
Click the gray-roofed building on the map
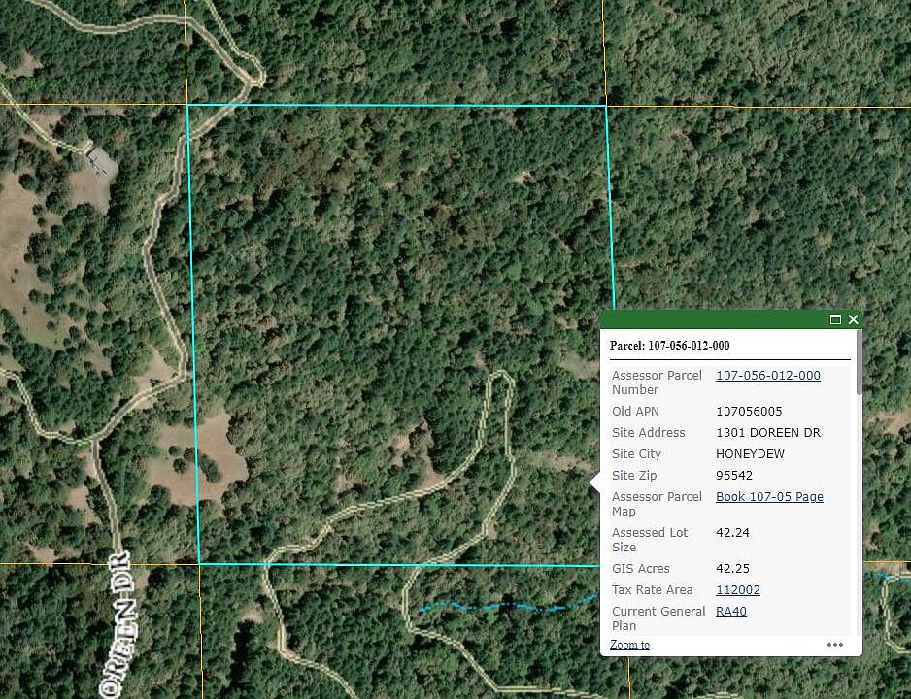[x=101, y=157]
